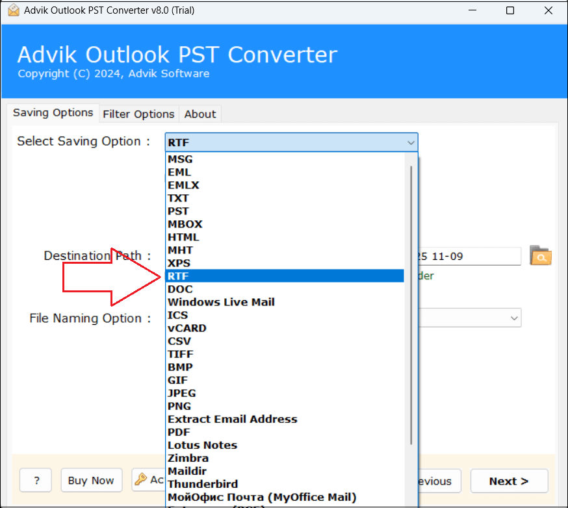Click the Buy Now button
The image size is (568, 508).
(91, 481)
